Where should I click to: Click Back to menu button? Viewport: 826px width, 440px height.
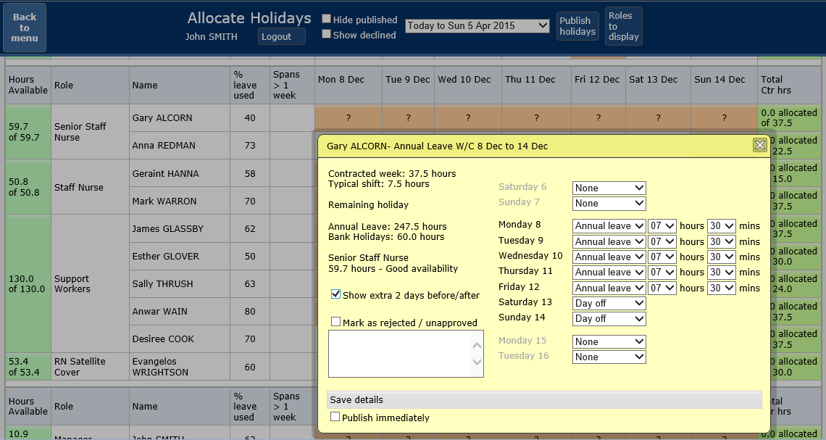tap(25, 28)
